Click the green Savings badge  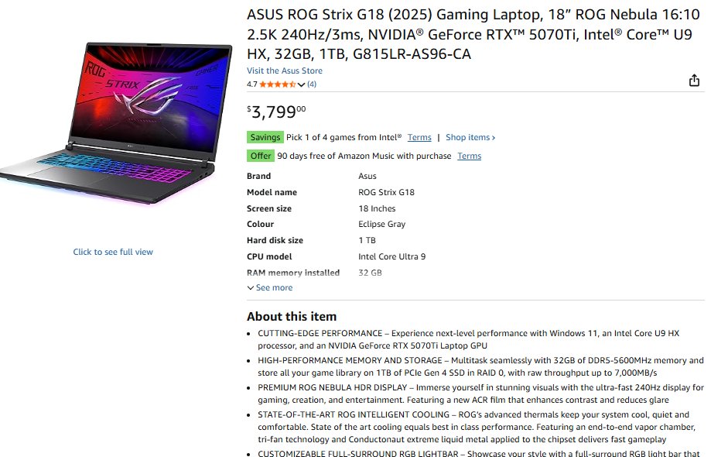pos(265,137)
